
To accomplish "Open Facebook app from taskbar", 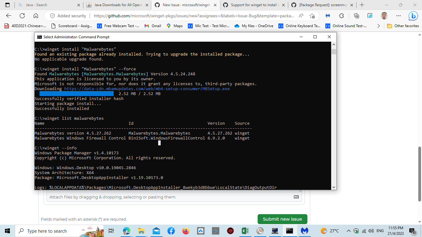I will pos(171,231).
